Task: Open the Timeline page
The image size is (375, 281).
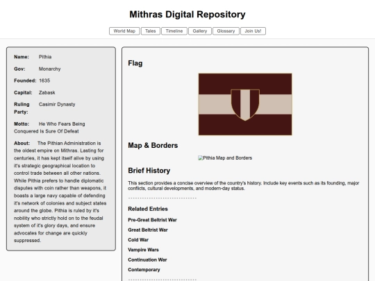Action: [174, 31]
